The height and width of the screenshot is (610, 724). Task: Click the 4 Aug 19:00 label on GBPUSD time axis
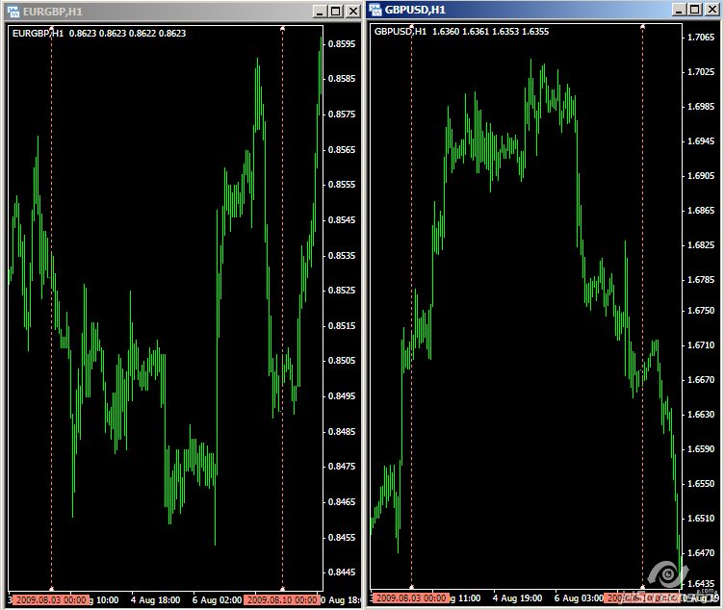coord(517,598)
